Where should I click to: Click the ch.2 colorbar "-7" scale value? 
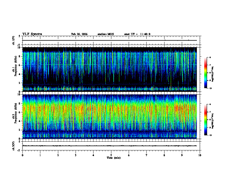click(x=210, y=112)
